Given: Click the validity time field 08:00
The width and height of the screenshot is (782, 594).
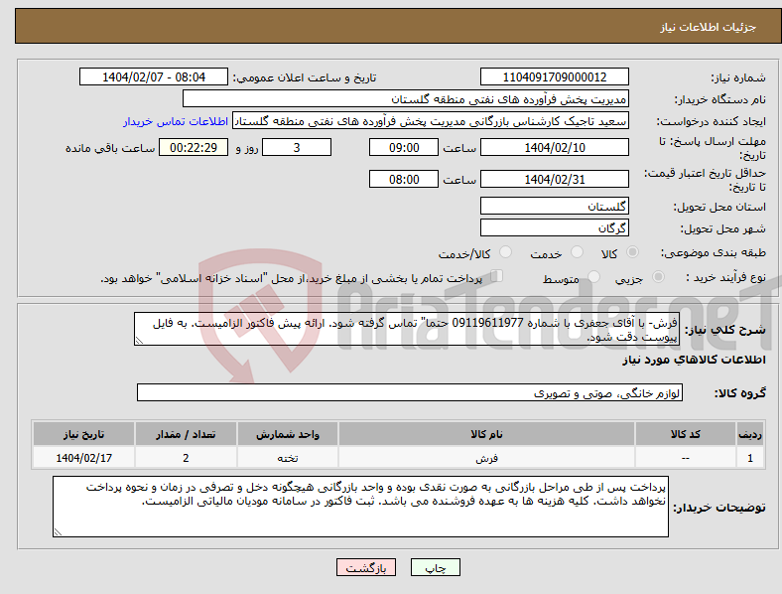Looking at the screenshot, I should (404, 179).
